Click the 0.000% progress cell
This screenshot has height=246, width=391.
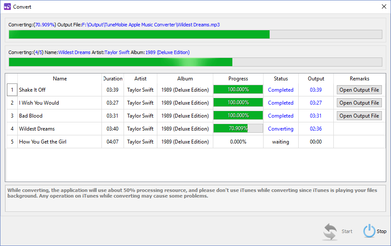click(238, 141)
